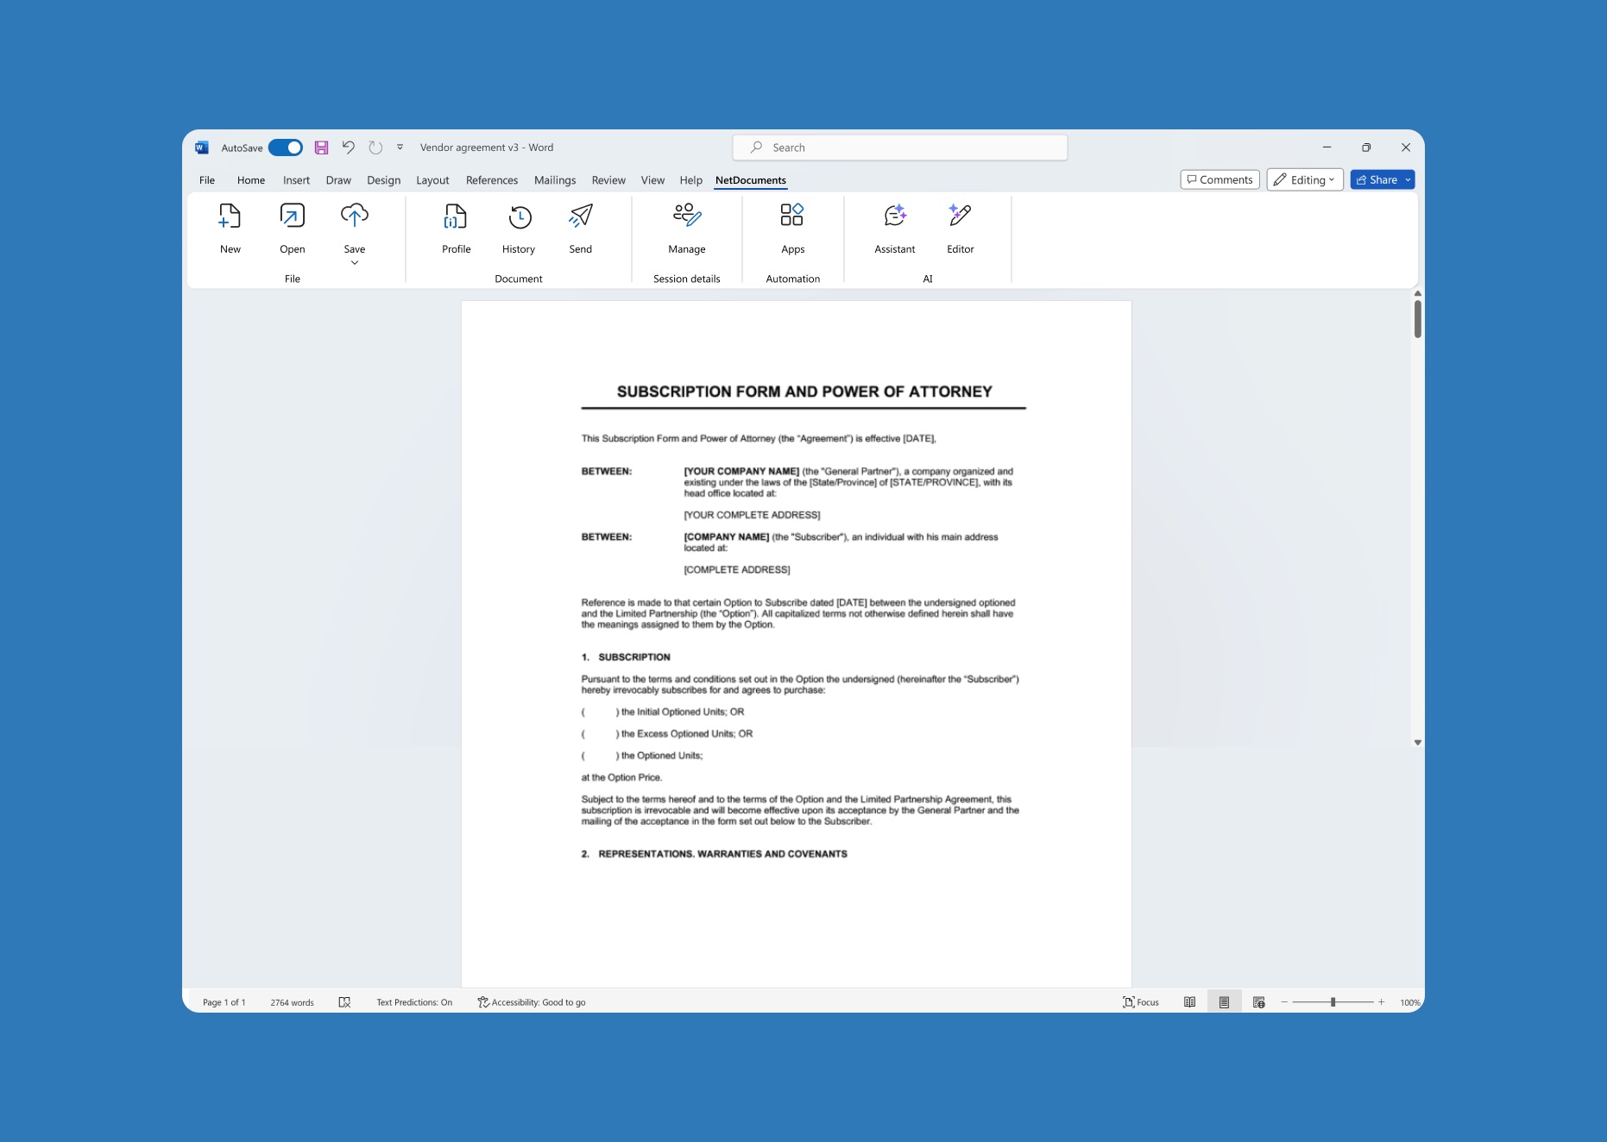
Task: Open the Help tab
Action: point(691,180)
